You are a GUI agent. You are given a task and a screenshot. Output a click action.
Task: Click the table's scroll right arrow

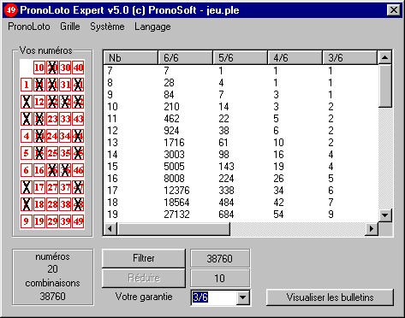tap(372, 228)
